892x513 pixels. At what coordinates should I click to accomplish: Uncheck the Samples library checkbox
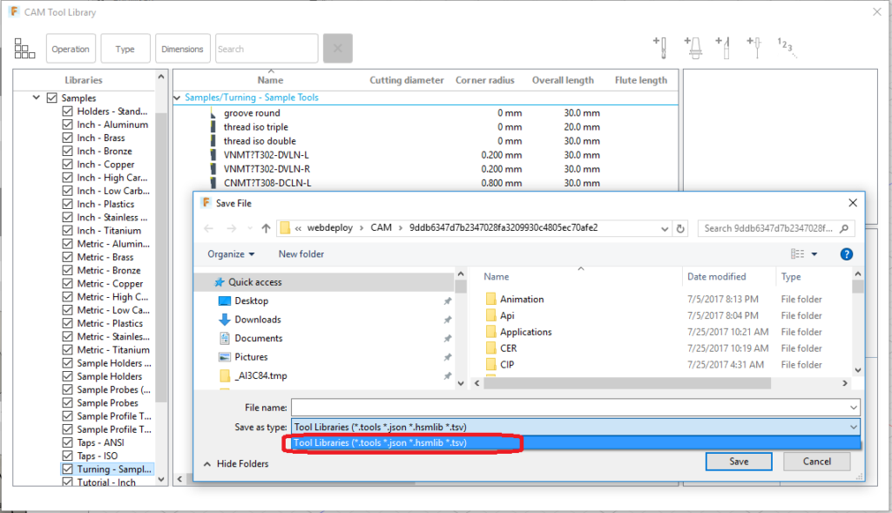51,98
